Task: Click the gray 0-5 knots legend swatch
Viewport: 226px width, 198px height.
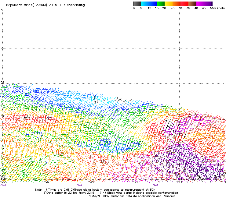Action: 137,4
